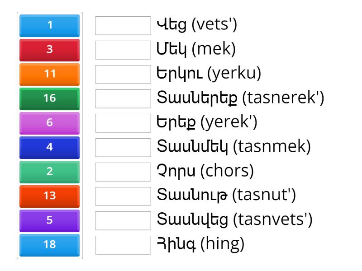Click the box next to Տասնութ (tasnut')
The image size is (362, 271).
coord(123,196)
